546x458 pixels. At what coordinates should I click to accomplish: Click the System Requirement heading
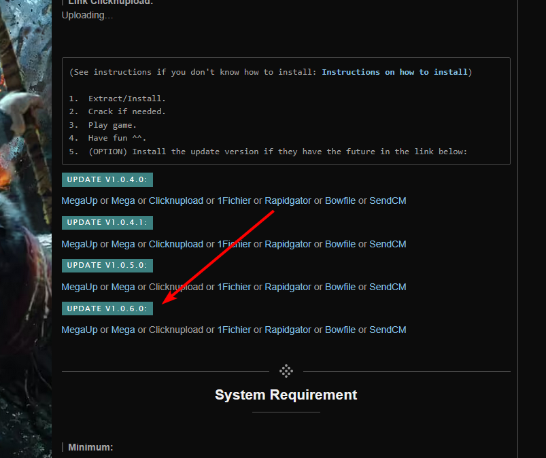[286, 395]
